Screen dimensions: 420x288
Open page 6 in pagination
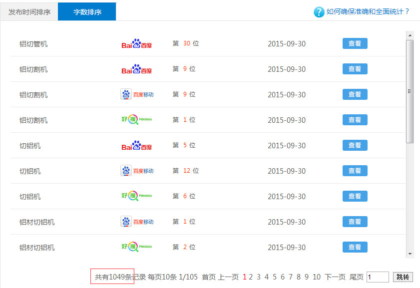click(283, 277)
